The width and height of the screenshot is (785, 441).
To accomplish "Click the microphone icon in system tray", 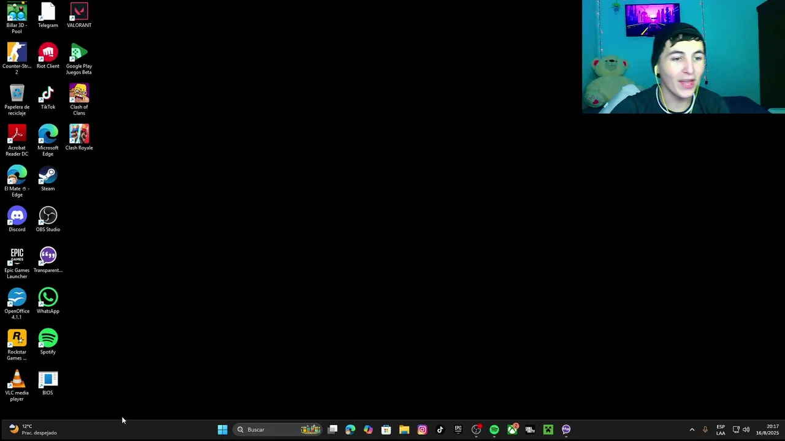I will [x=705, y=430].
